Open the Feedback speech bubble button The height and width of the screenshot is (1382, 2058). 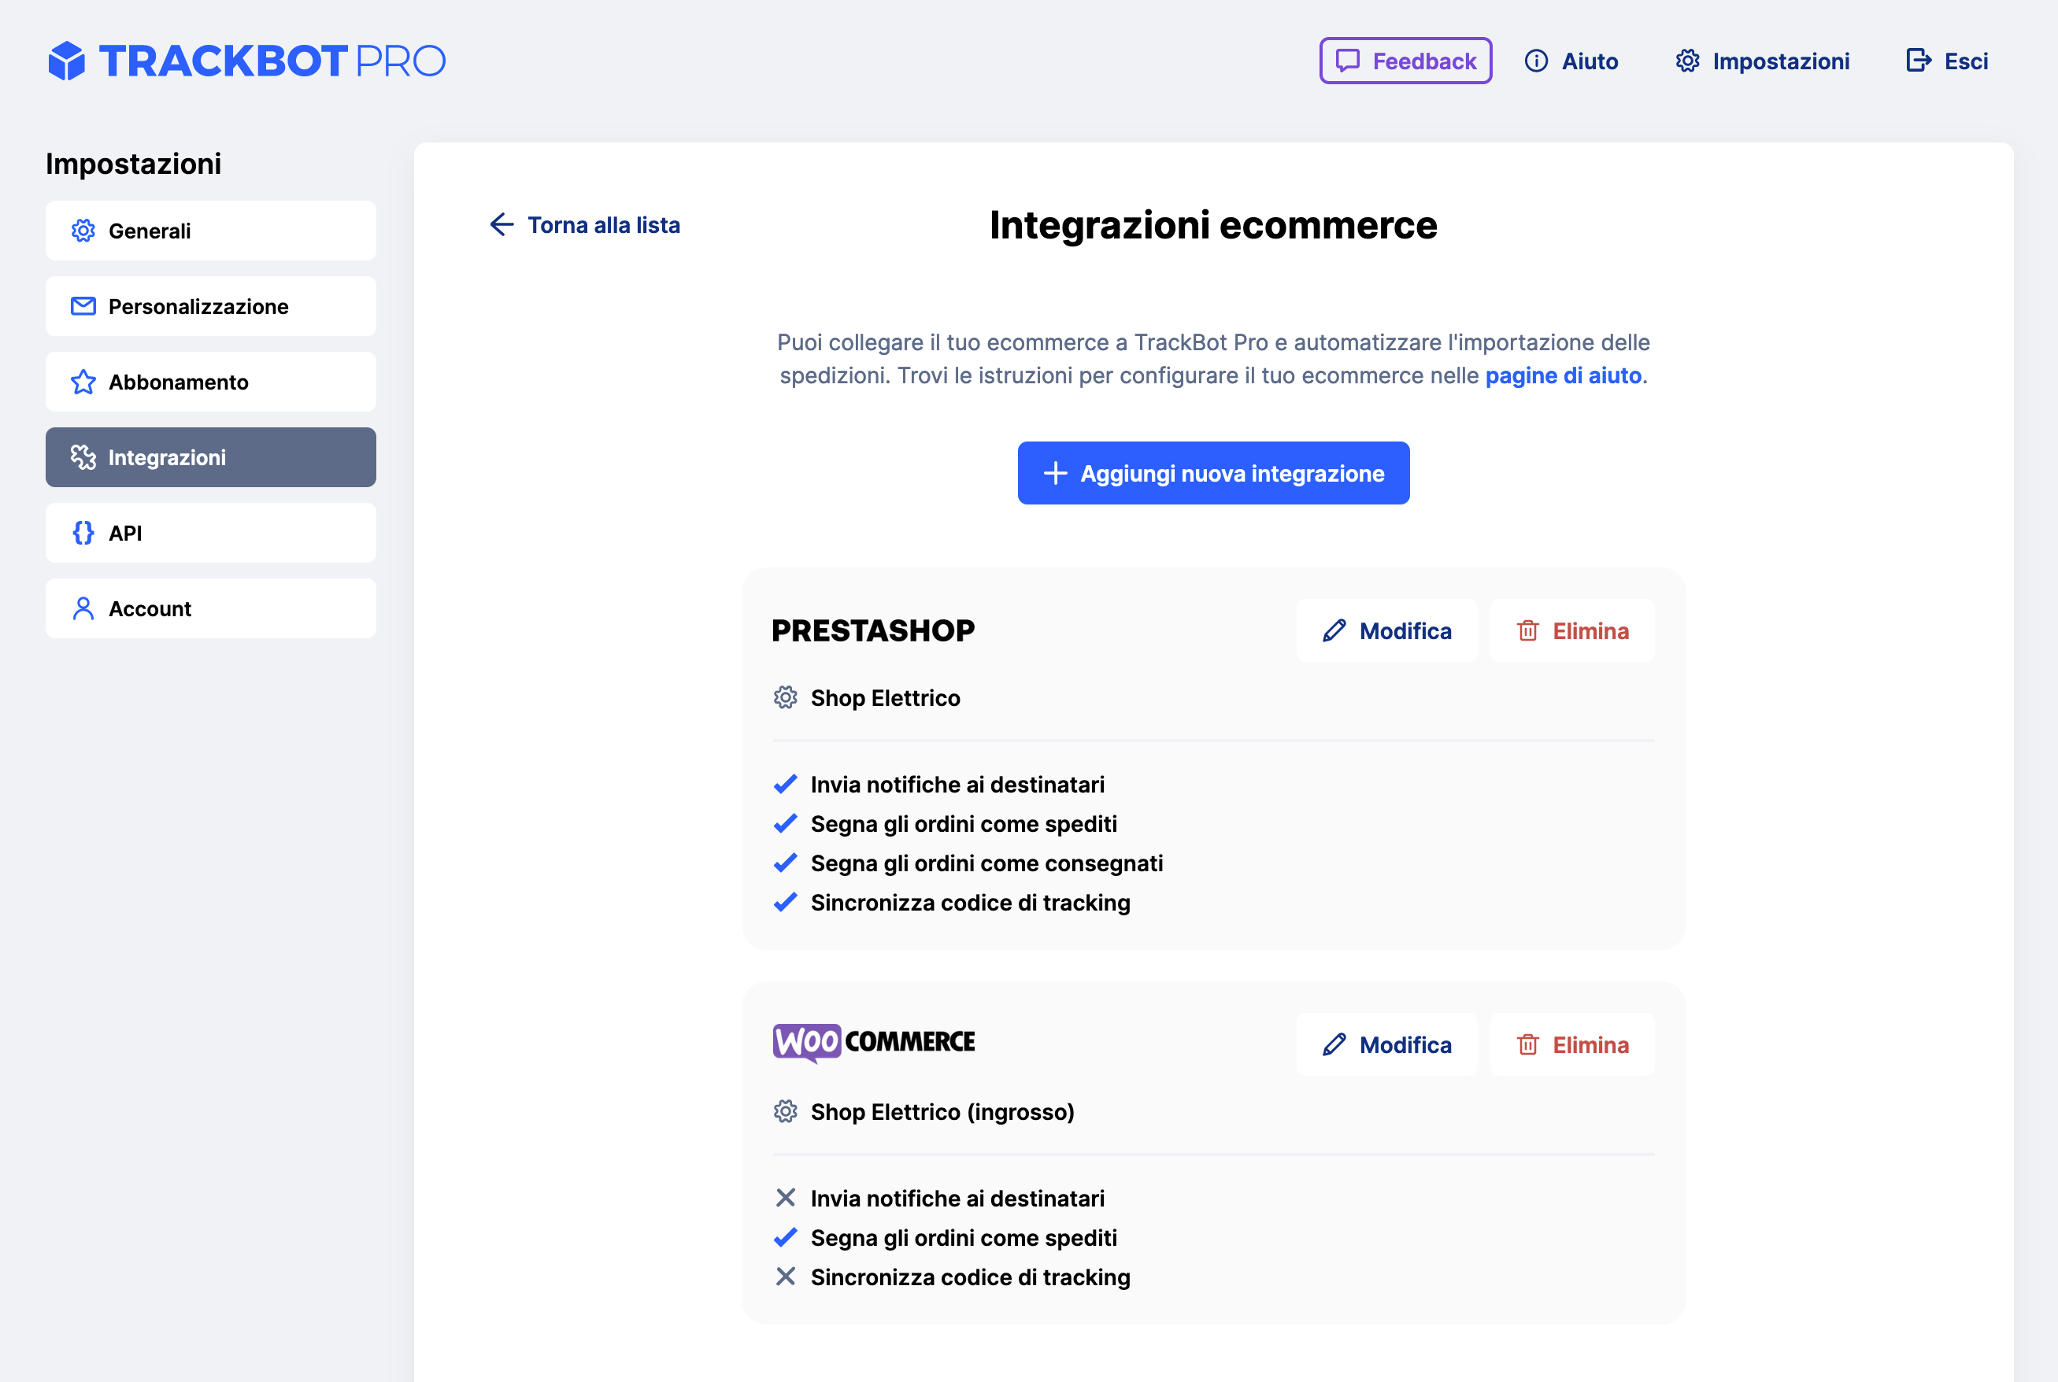[x=1405, y=61]
